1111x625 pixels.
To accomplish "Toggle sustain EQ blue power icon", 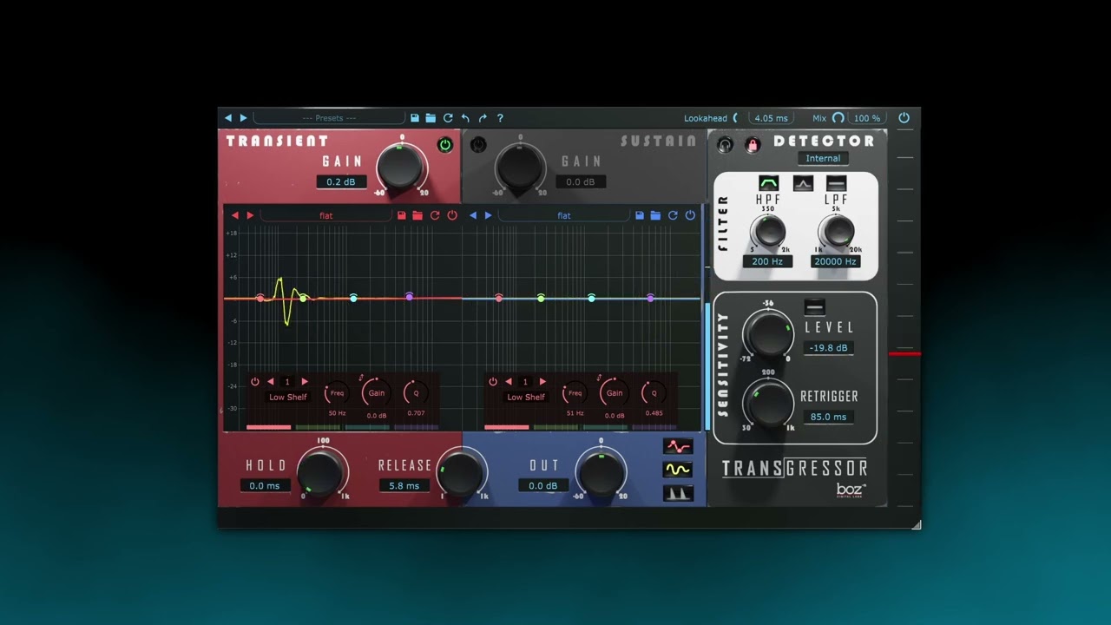I will (690, 215).
